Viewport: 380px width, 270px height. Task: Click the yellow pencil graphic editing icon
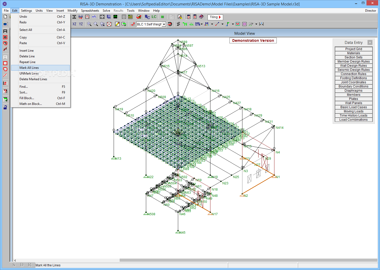[x=117, y=24]
